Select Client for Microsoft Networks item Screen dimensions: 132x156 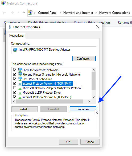40,70
